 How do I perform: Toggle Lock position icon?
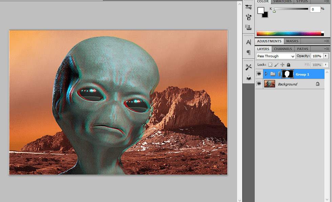click(282, 65)
